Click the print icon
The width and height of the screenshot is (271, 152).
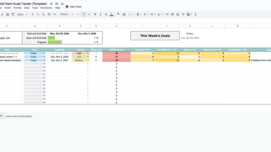tap(7, 15)
